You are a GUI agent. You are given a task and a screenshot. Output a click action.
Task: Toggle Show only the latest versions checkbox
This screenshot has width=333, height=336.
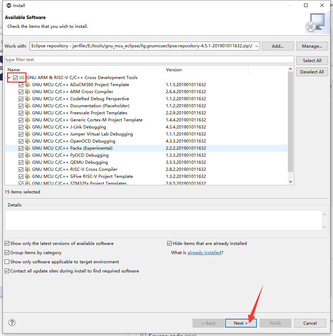(7, 244)
